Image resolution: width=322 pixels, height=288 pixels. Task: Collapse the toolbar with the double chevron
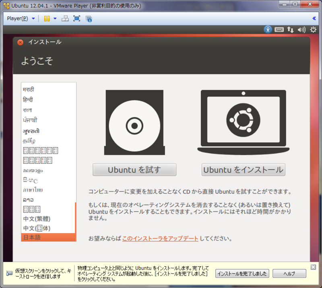coord(314,18)
